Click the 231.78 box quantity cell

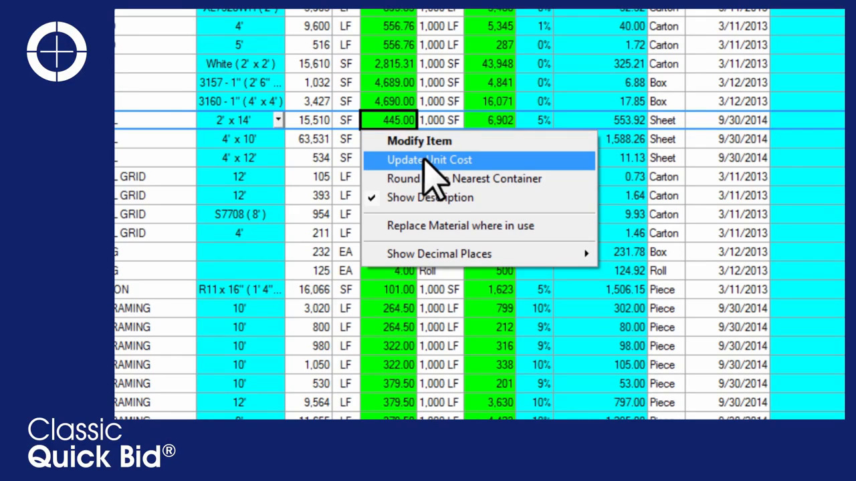point(622,252)
